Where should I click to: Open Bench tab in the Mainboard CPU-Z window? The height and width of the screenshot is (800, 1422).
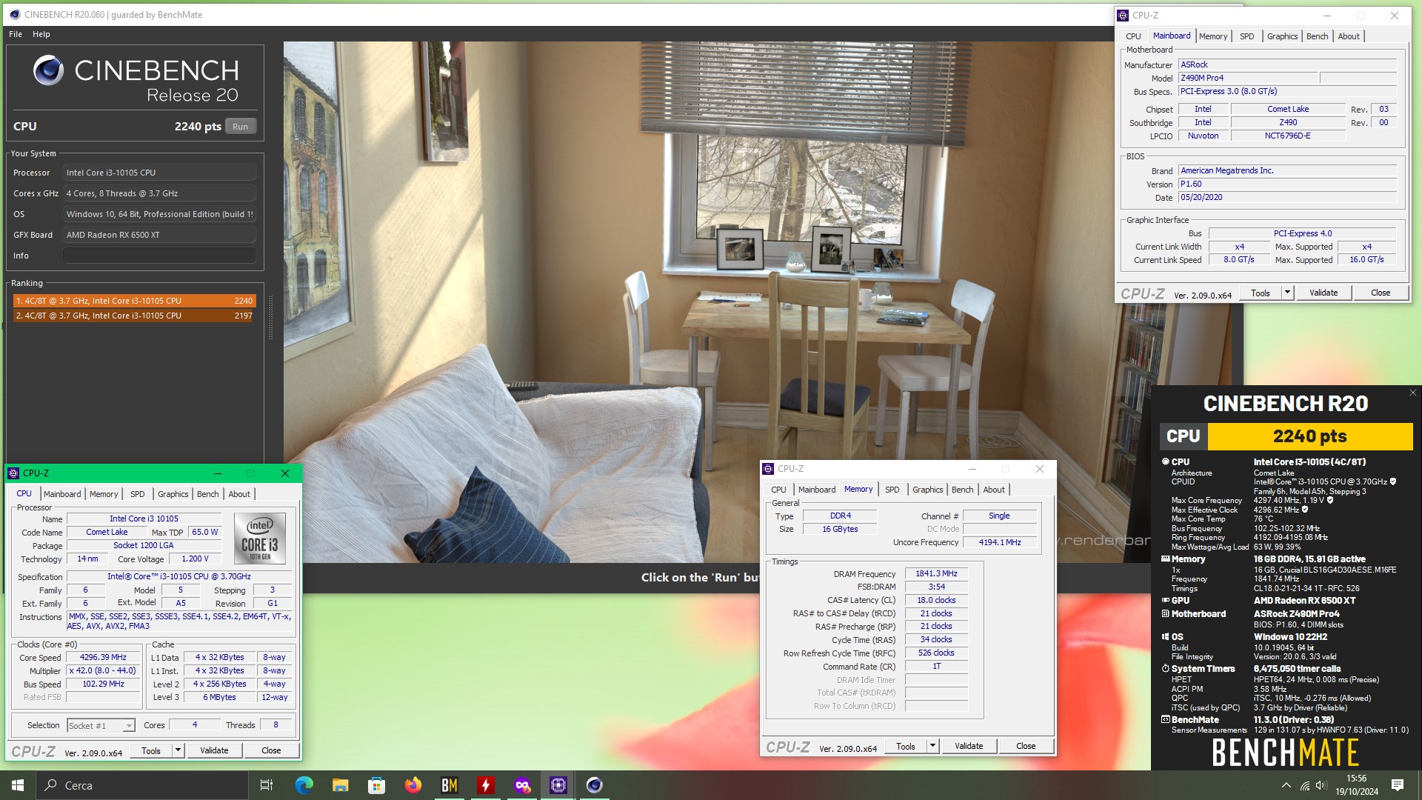1318,36
